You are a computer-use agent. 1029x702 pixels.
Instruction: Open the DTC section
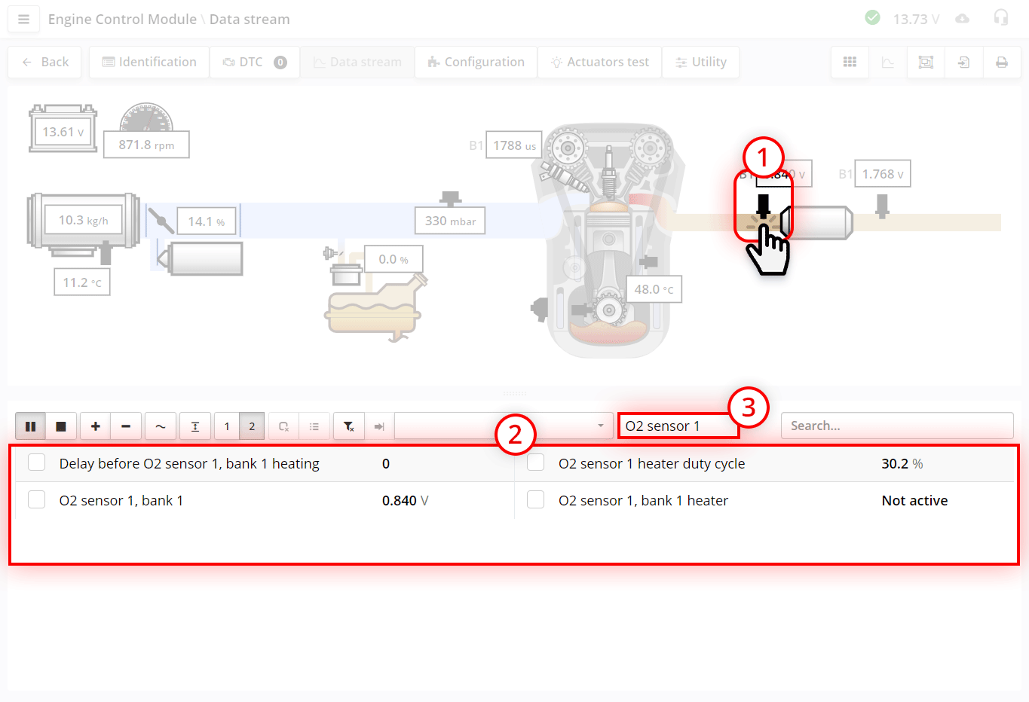coord(254,62)
